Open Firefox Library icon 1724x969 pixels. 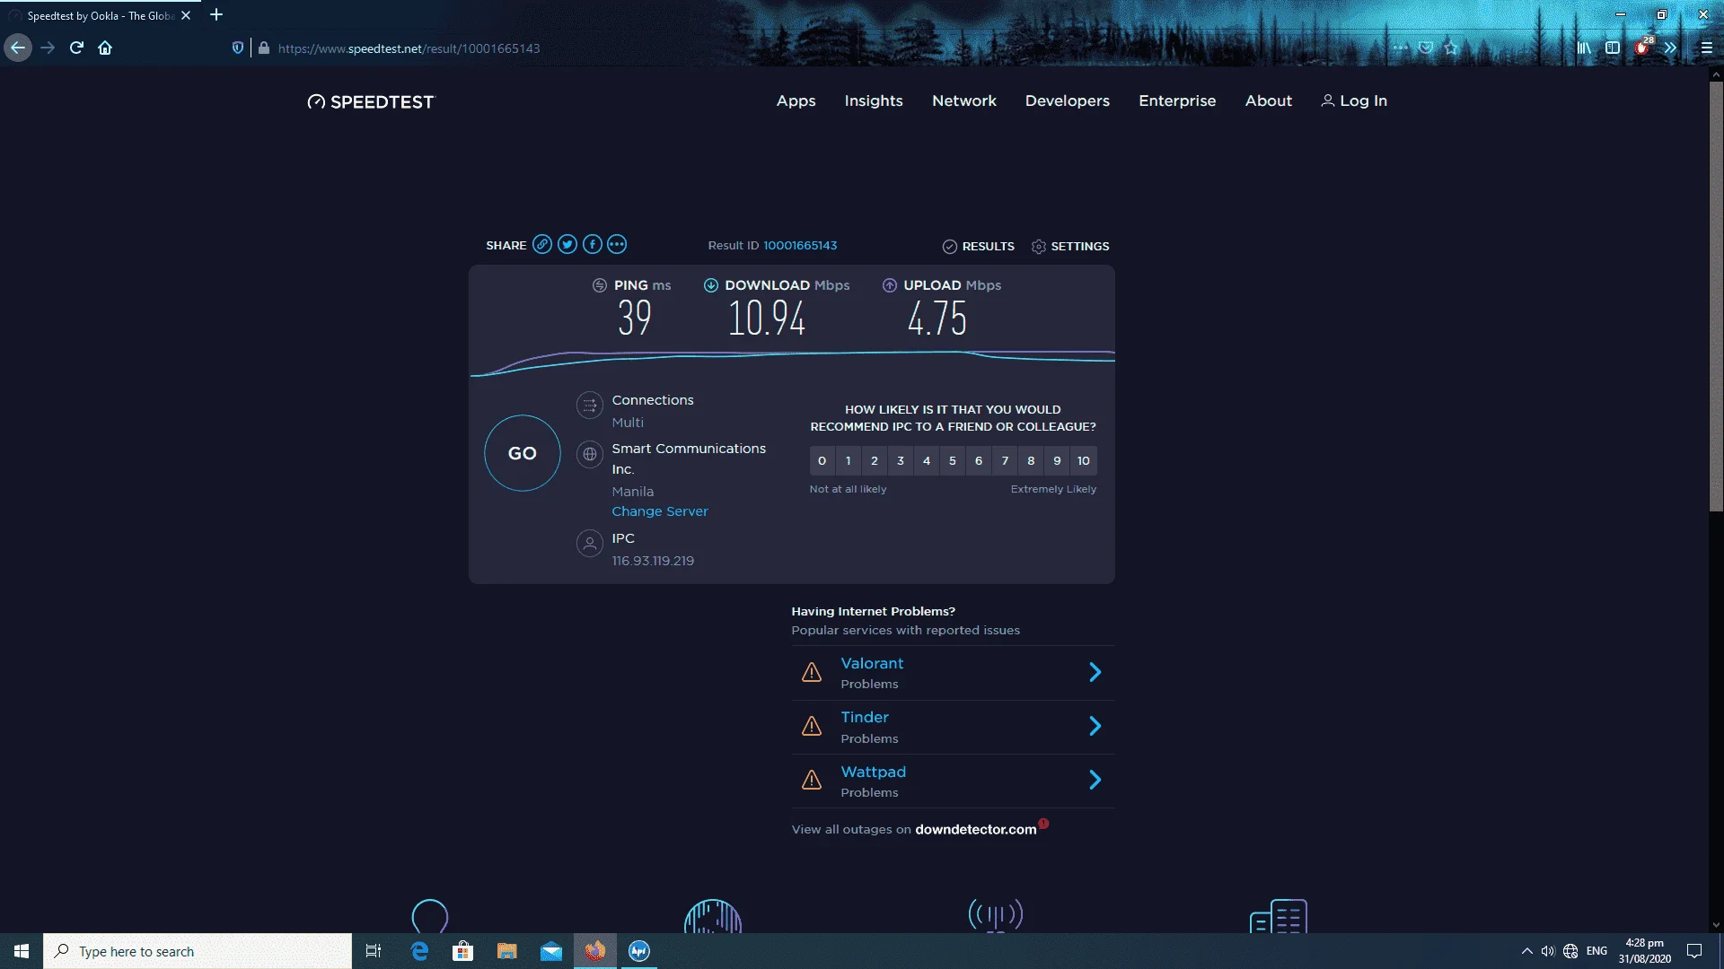(1584, 48)
